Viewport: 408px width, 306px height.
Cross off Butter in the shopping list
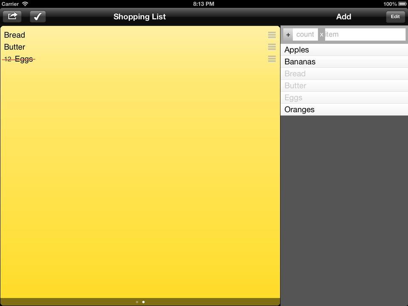(x=14, y=47)
